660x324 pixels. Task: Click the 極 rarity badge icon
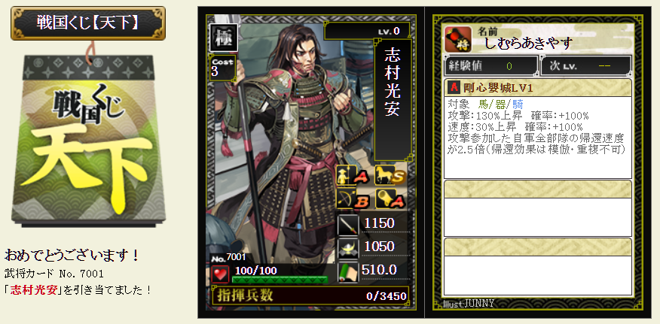coord(224,38)
